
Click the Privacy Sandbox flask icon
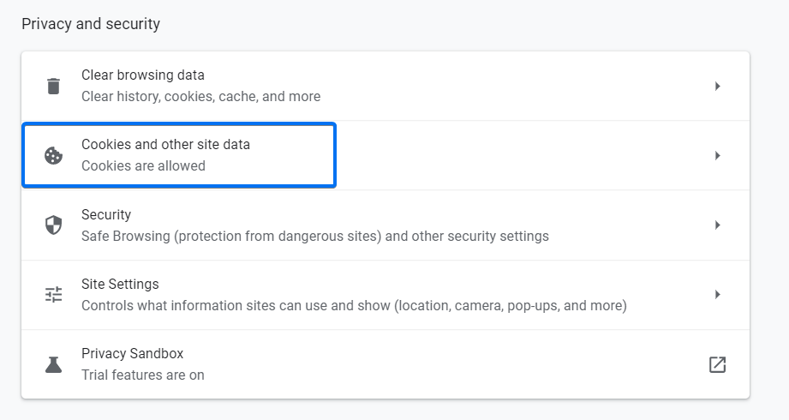coord(53,364)
